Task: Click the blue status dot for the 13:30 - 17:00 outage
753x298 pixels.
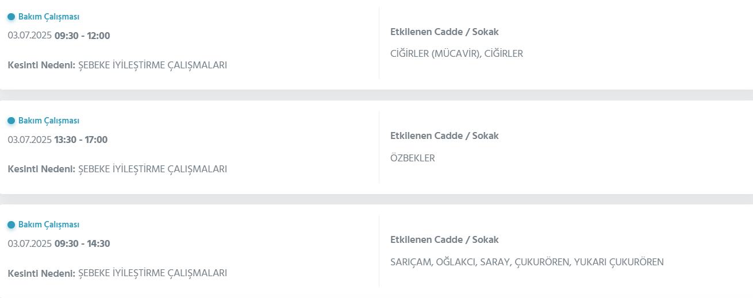Action: [11, 121]
